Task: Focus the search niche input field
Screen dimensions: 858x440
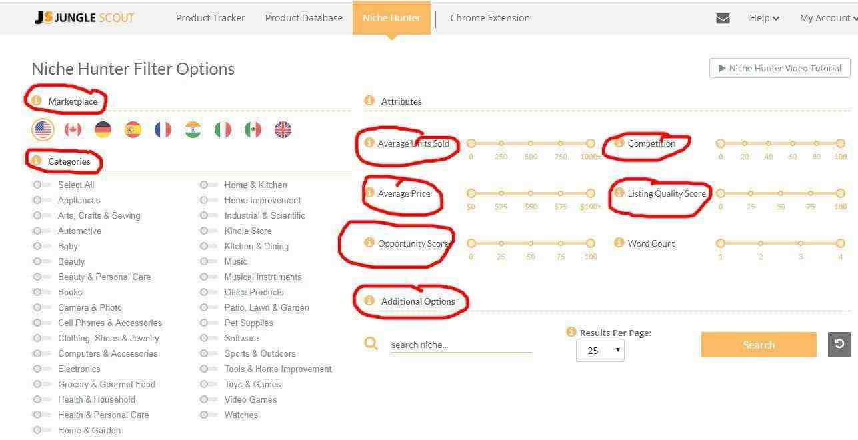Action: 461,345
